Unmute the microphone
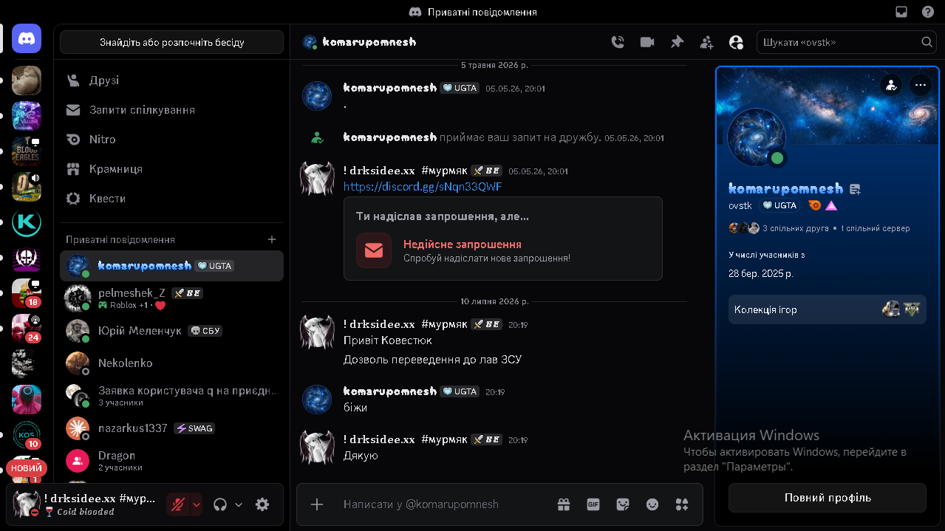 pyautogui.click(x=177, y=504)
